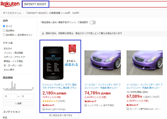Image resolution: width=167 pixels, height=119 pixels.
Task: Click the left handle of price slider
Action: [3, 90]
